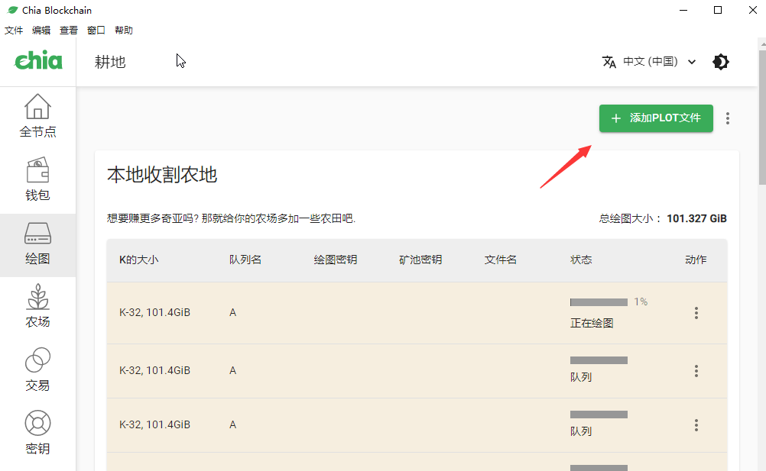Open the 钱包 (Wallet) sidebar icon
Screen dimensions: 766x471
[x=37, y=180]
